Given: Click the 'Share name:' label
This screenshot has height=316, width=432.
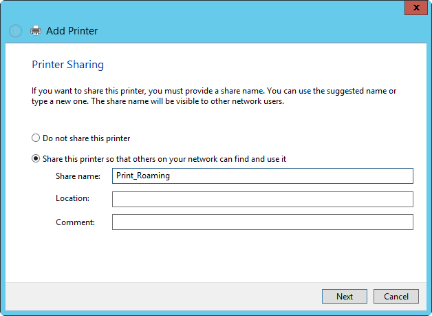Looking at the screenshot, I should pyautogui.click(x=78, y=176).
